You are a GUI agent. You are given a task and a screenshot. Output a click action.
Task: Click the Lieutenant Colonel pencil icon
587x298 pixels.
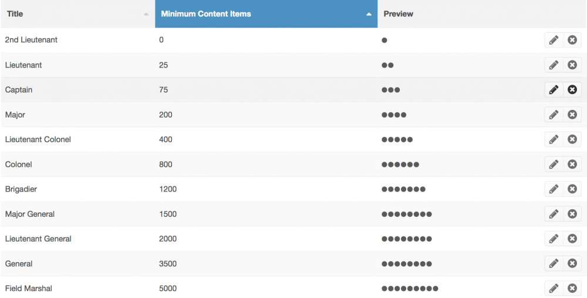(554, 139)
